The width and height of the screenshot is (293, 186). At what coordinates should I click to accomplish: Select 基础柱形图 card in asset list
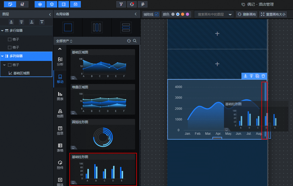pyautogui.click(x=103, y=169)
